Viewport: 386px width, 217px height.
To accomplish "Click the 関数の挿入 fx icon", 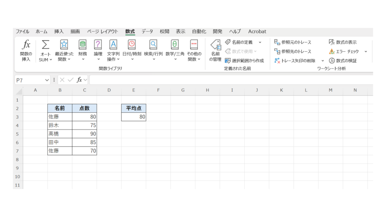I will 26,45.
